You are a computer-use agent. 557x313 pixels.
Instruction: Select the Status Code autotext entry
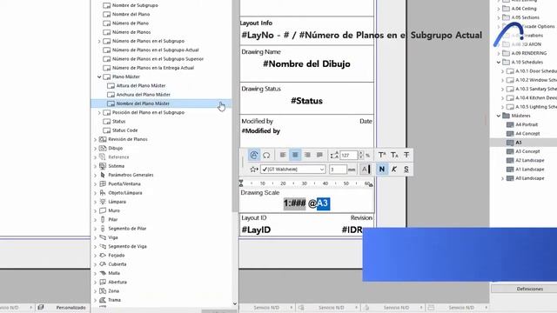124,130
